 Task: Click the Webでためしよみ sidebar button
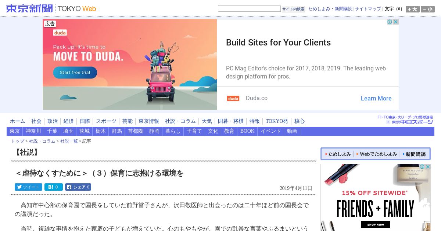coord(377,154)
